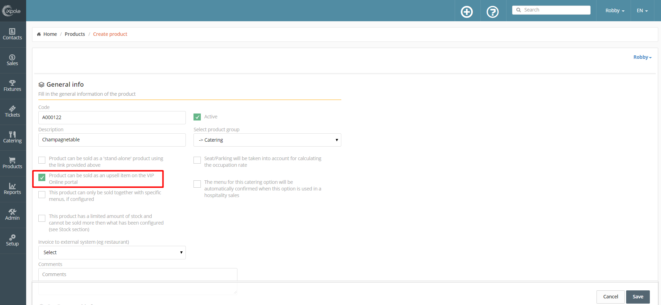661x305 pixels.
Task: Open the Sales section
Action: coord(13,60)
